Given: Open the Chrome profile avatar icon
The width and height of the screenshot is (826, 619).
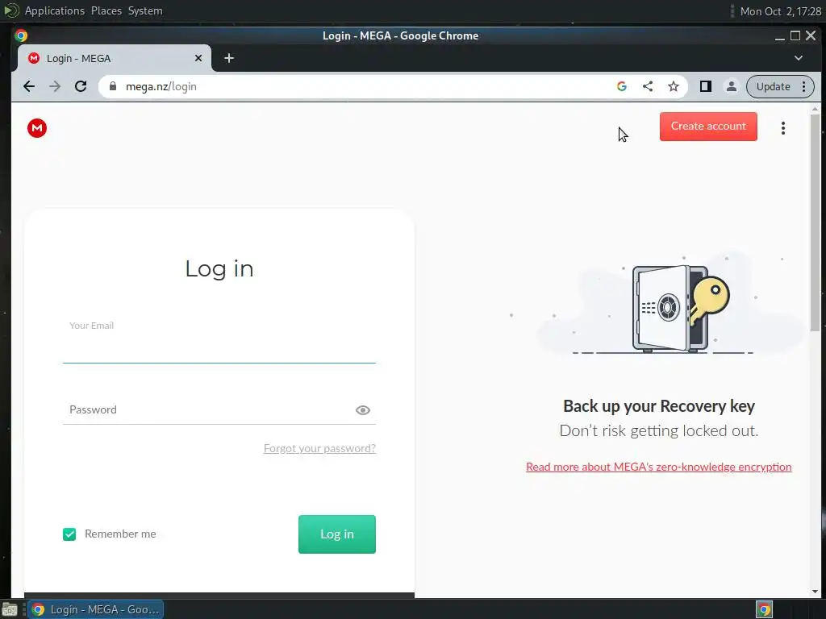Looking at the screenshot, I should coord(731,86).
